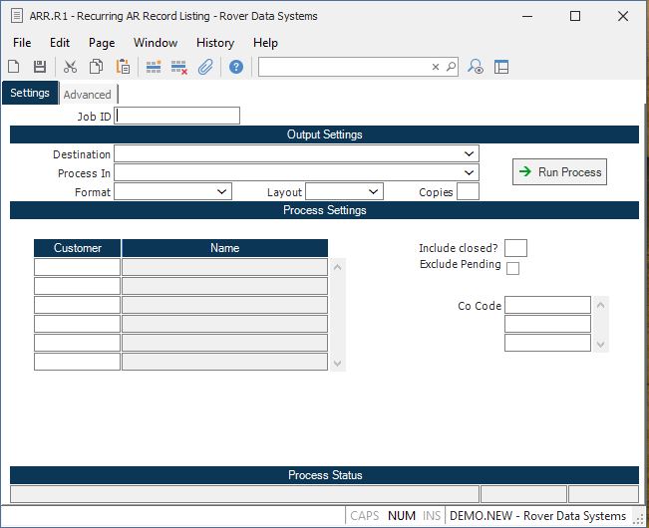Open the Layout dropdown

(x=373, y=192)
